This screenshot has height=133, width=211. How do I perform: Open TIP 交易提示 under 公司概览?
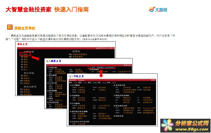99,90
